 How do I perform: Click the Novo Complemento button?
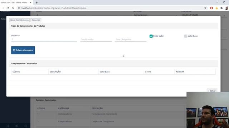19,20
